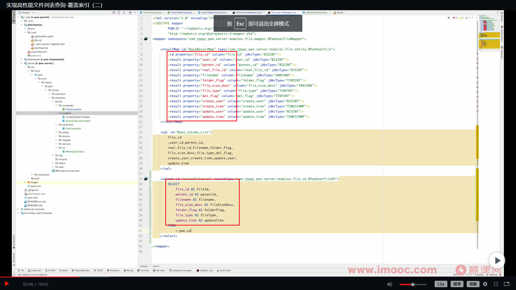The width and height of the screenshot is (516, 290).
Task: Exit fullscreen with the shrink icon
Action: pyautogui.click(x=496, y=284)
